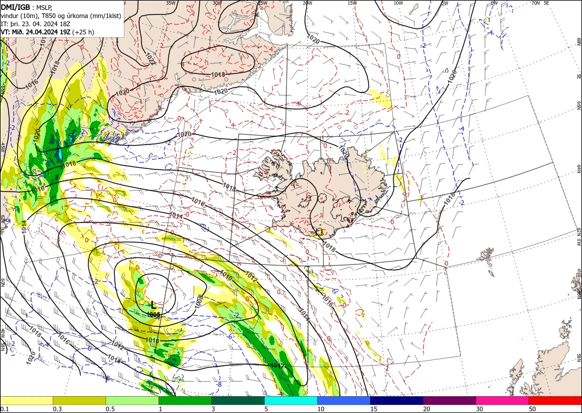Click the '0.3' legend value
This screenshot has width=582, height=413.
[57, 409]
